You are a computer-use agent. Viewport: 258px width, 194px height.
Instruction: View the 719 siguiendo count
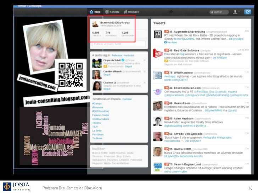[111, 34]
